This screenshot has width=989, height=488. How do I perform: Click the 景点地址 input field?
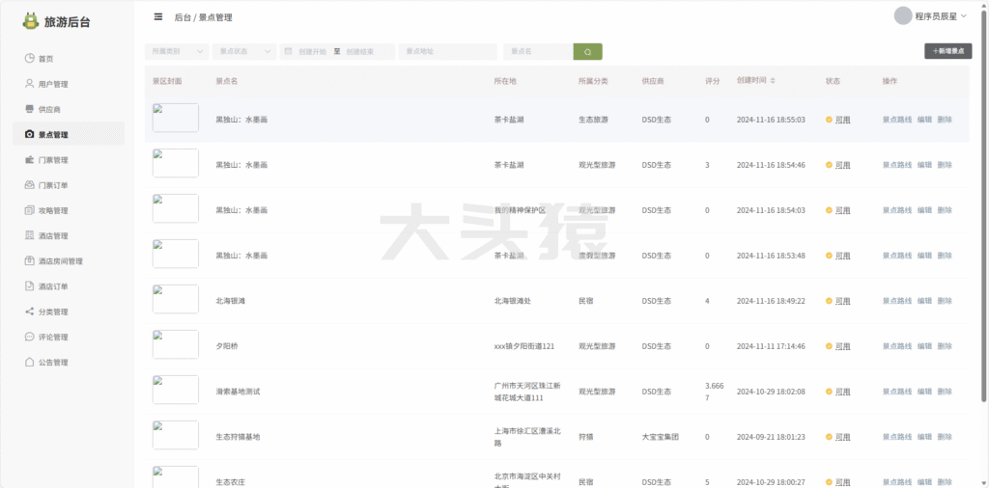pos(448,52)
